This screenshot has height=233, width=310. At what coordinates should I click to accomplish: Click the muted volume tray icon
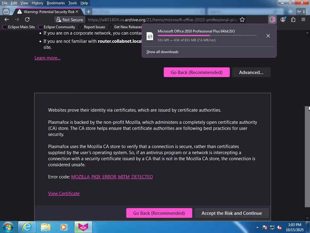point(279,227)
